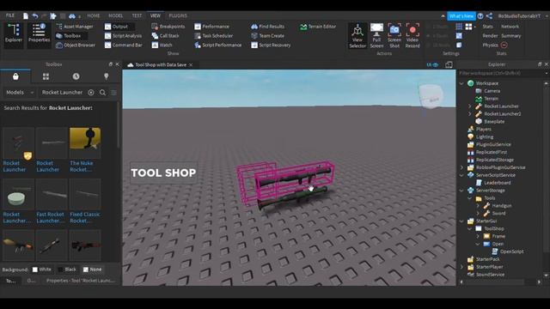This screenshot has height=309, width=550.
Task: Toggle the UI visibility eye
Action: click(x=432, y=65)
